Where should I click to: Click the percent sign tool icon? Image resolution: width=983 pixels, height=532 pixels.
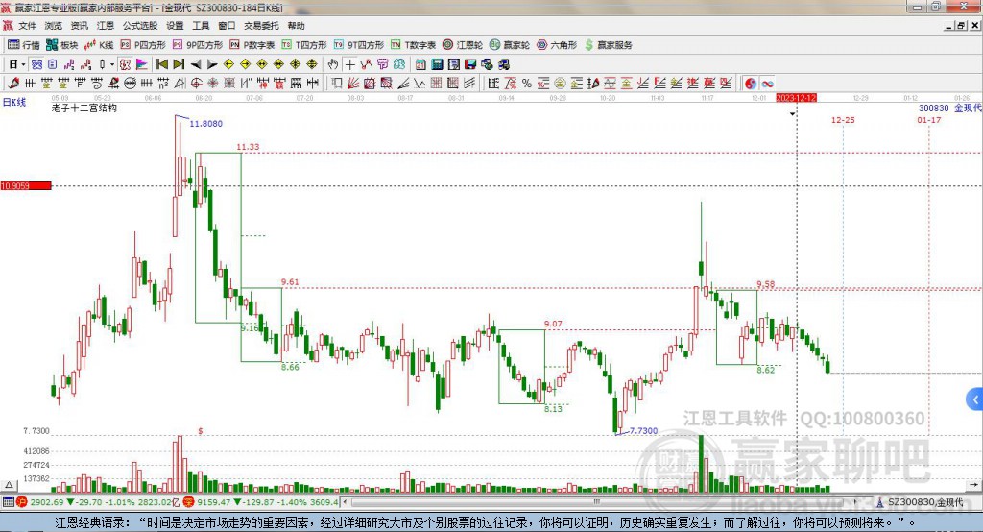[527, 84]
